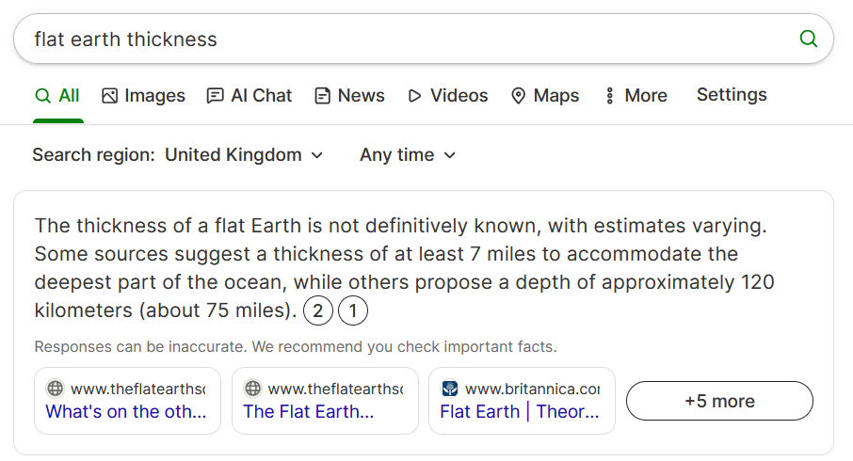Click citation number 1 circle
Screen dimensions: 853x461
click(x=353, y=310)
